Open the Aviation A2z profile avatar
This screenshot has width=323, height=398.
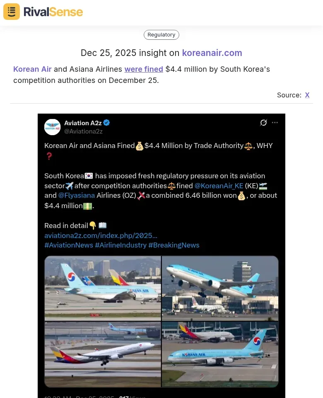tap(53, 127)
